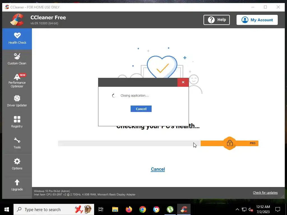The image size is (287, 215).
Task: Click the grey health check progress bar
Action: pos(129,143)
